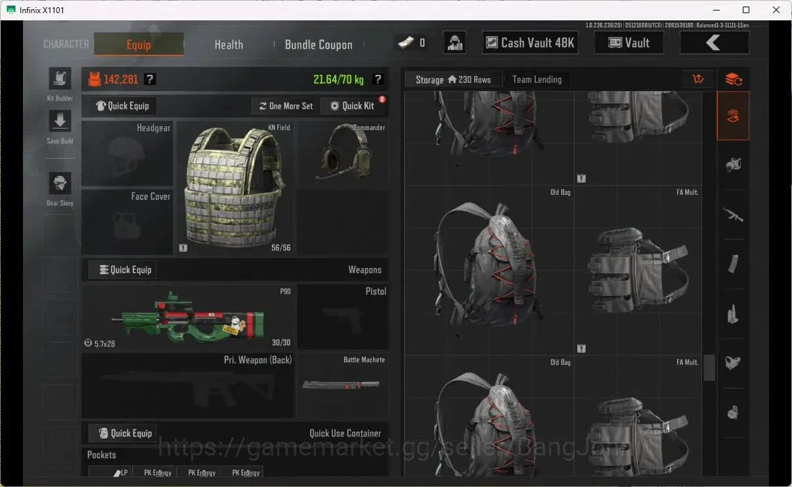Image resolution: width=792 pixels, height=487 pixels.
Task: Open the Vault button
Action: coord(628,43)
